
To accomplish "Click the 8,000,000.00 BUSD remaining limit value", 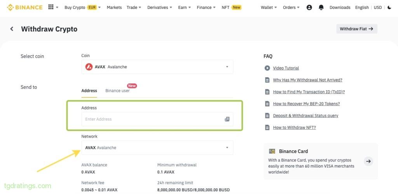I will click(x=194, y=190).
